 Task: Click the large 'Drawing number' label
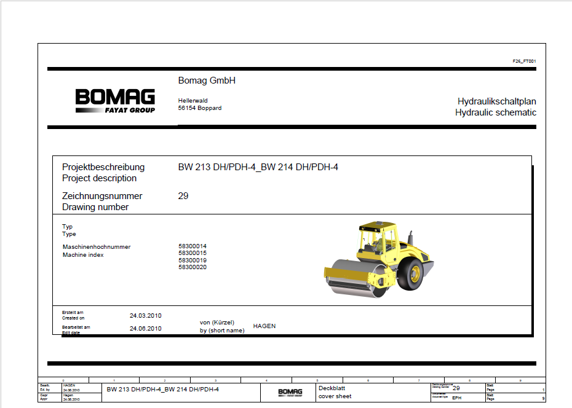pyautogui.click(x=95, y=207)
